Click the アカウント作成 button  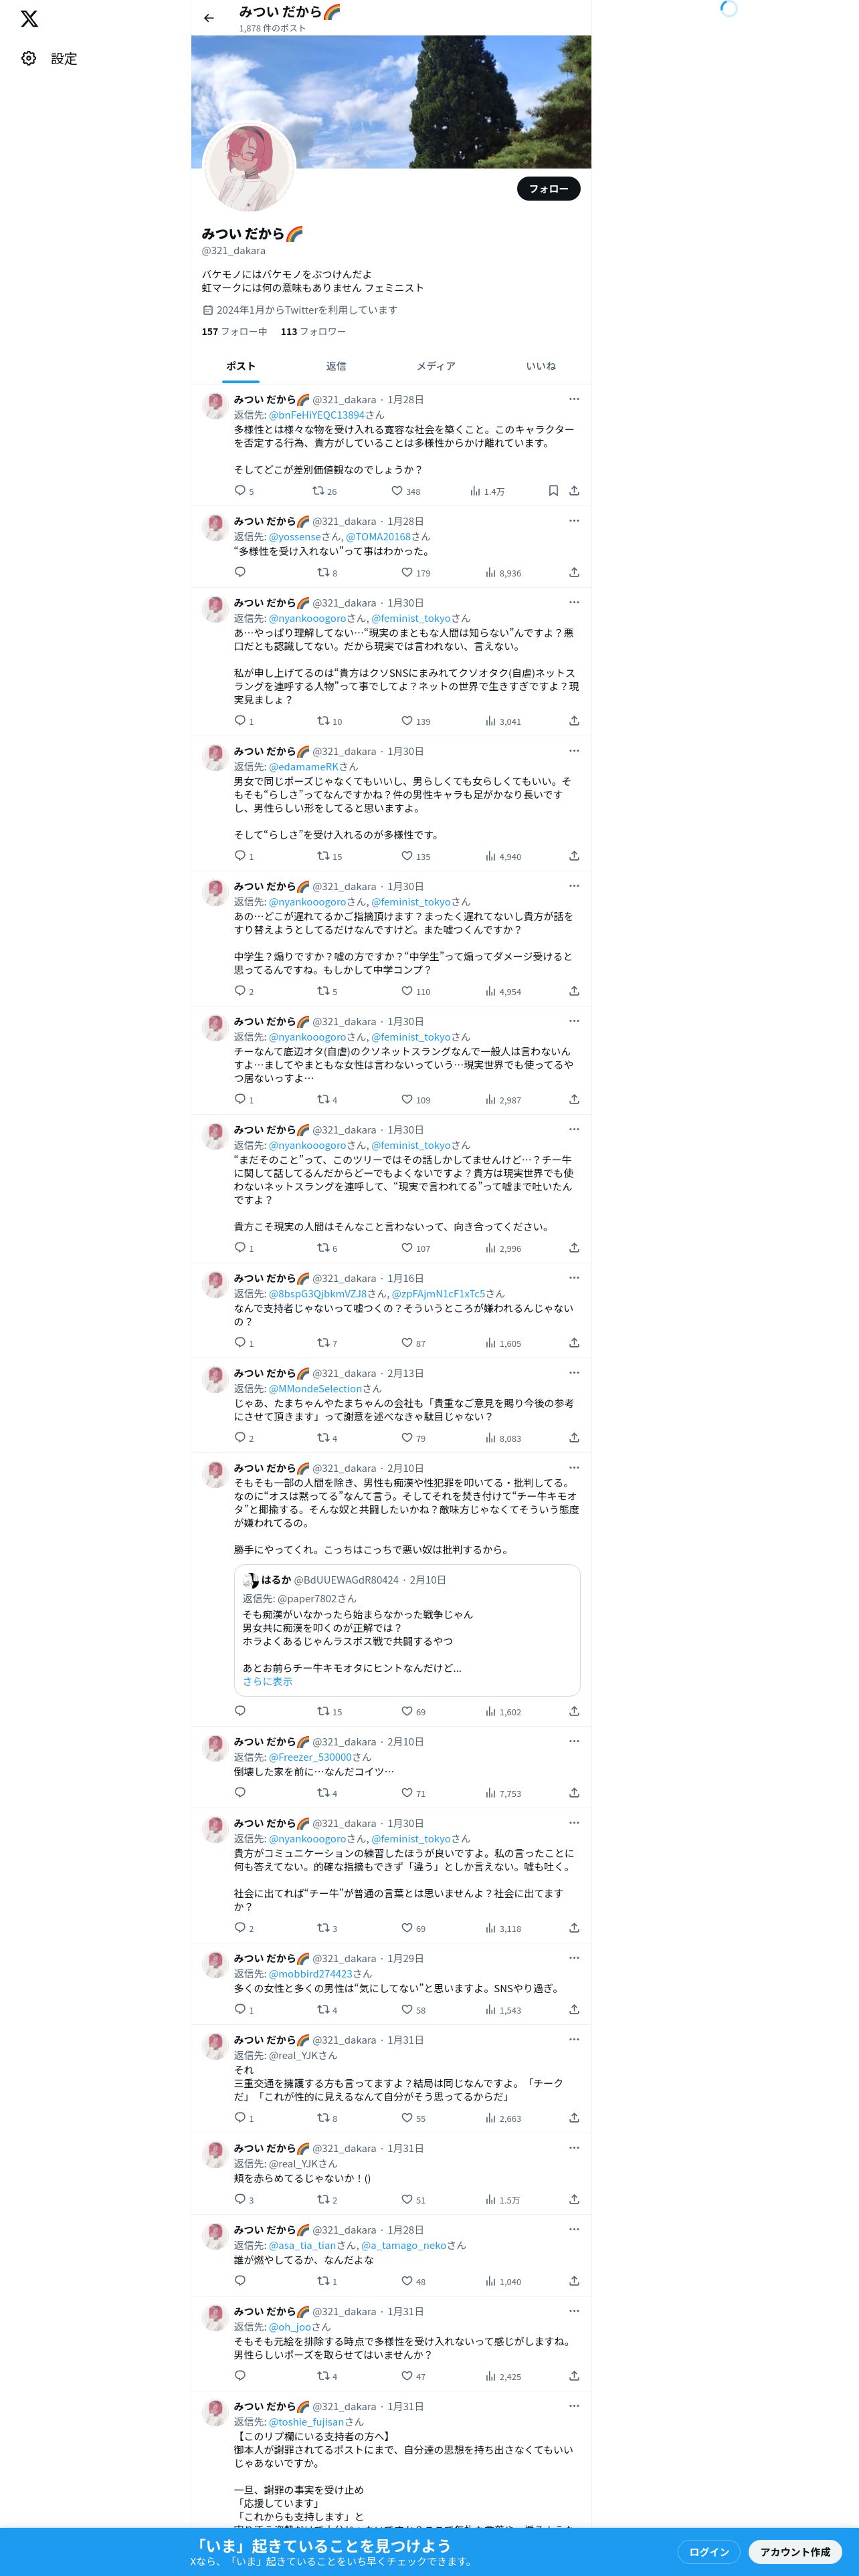click(795, 2551)
